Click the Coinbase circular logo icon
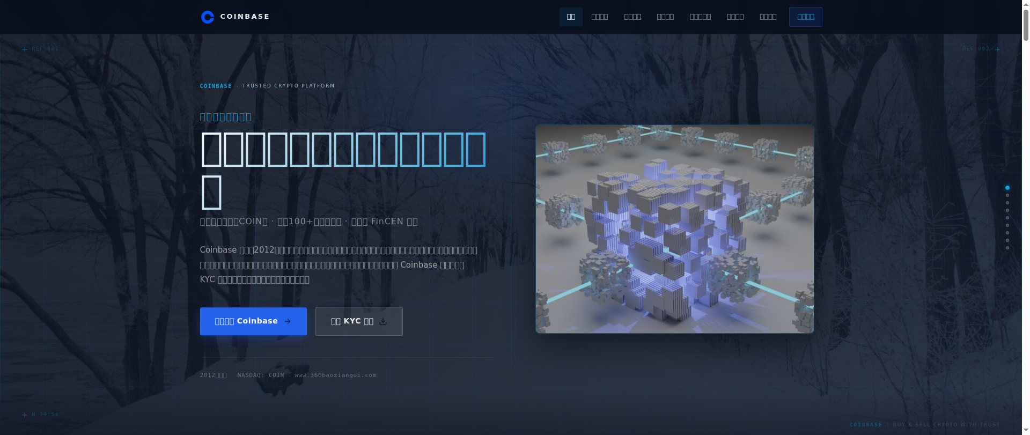Image resolution: width=1030 pixels, height=435 pixels. [207, 17]
